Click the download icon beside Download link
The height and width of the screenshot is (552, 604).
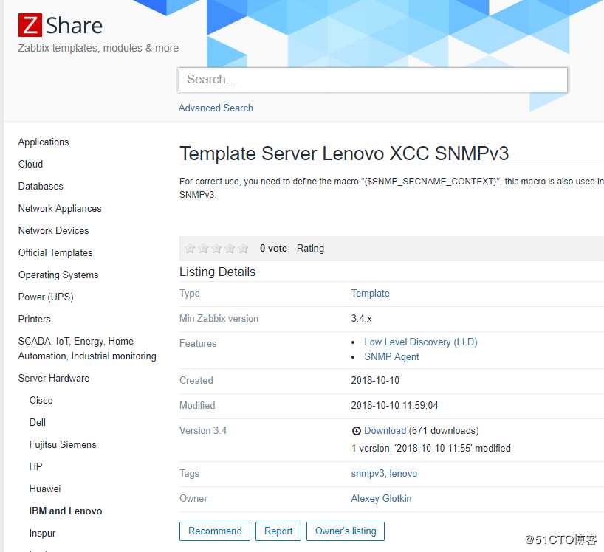357,431
